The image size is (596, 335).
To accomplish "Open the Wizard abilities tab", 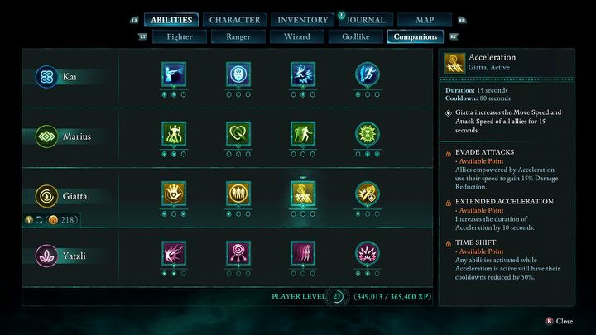I will pos(297,36).
